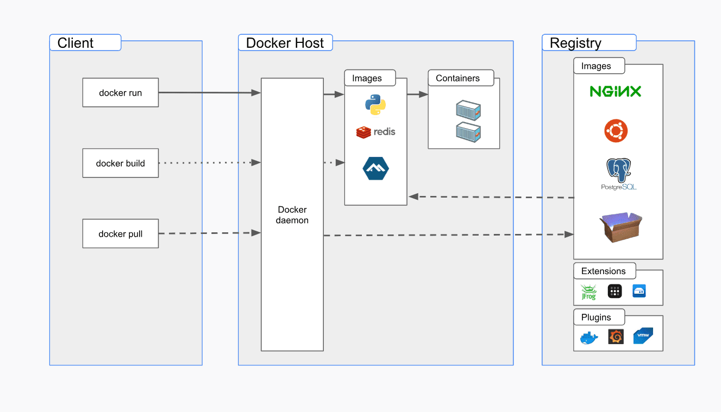Click the Registry panel title
This screenshot has height=412, width=721.
(x=589, y=43)
